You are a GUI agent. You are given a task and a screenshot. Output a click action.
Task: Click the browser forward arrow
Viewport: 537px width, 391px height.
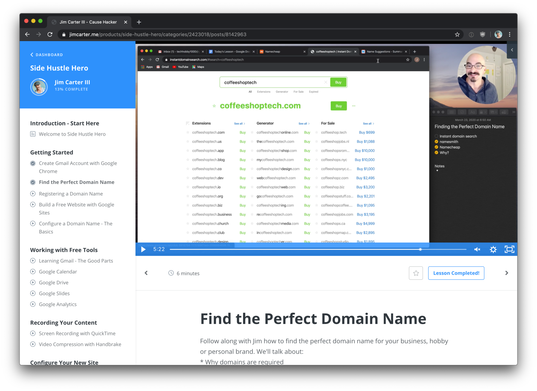[x=39, y=34]
